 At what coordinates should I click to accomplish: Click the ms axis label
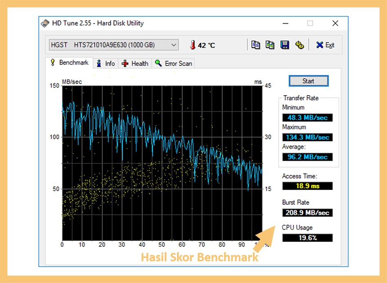258,82
